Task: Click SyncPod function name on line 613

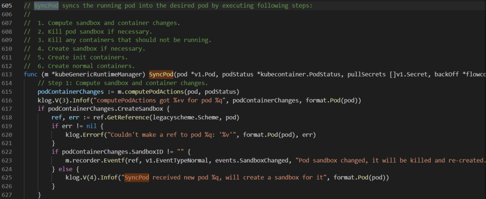Action: coord(161,75)
